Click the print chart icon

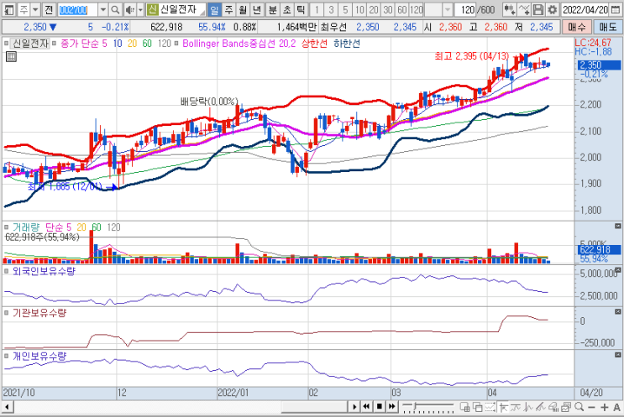(553, 407)
